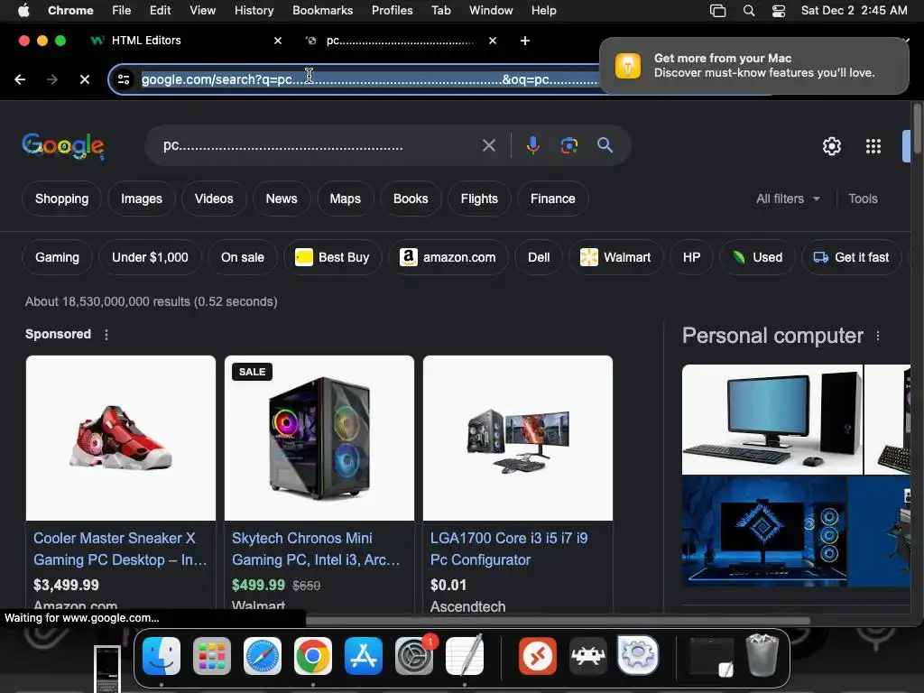
Task: Open Personal computer panel three-dot menu
Action: pos(878,336)
